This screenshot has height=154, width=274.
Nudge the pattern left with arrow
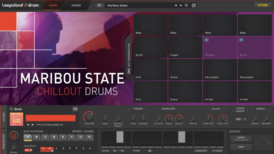pyautogui.click(x=115, y=151)
